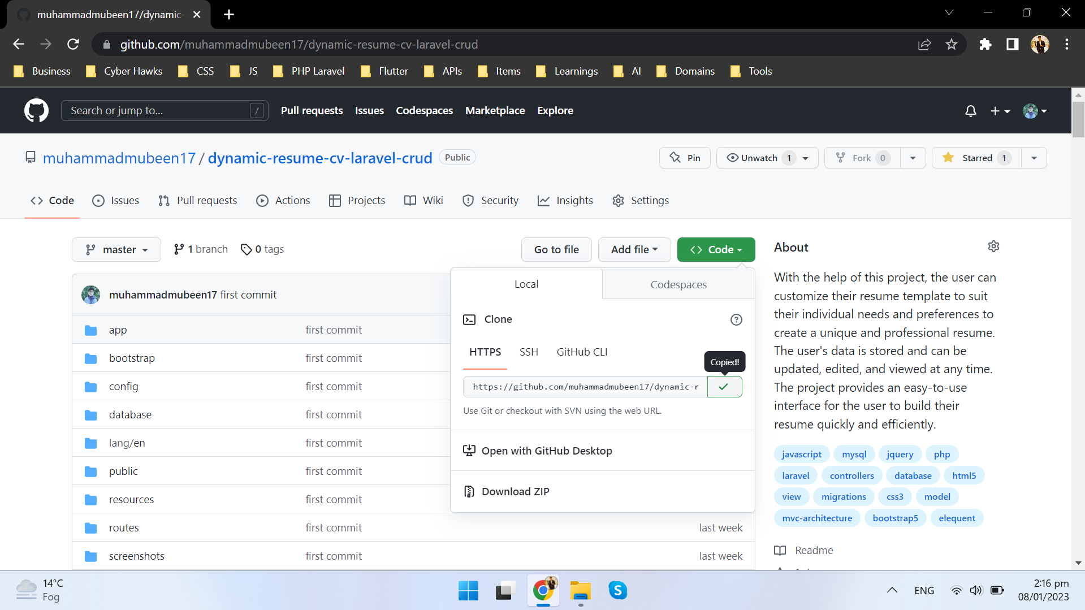Open the routes folder

(123, 528)
